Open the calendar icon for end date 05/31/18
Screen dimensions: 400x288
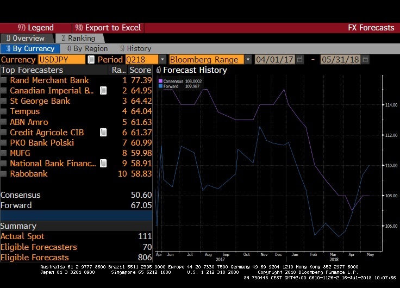(365, 60)
